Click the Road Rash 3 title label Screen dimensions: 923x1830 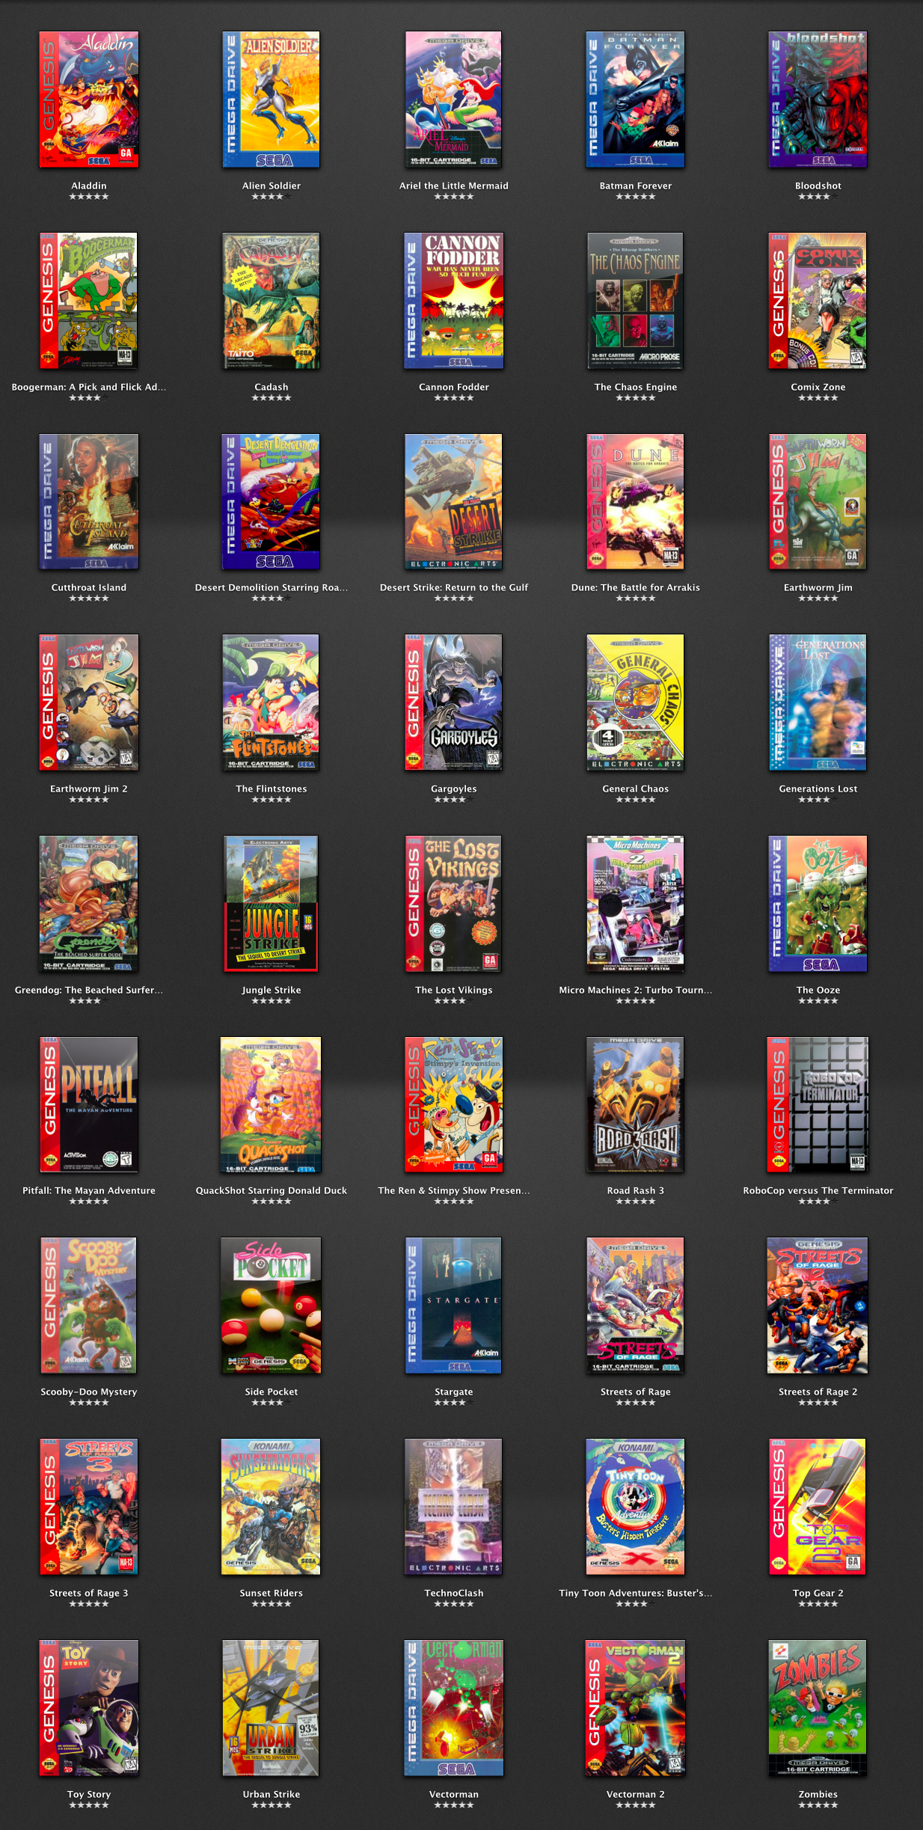pos(635,1190)
